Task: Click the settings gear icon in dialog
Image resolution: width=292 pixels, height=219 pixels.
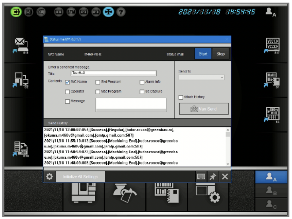Action: pyautogui.click(x=49, y=177)
